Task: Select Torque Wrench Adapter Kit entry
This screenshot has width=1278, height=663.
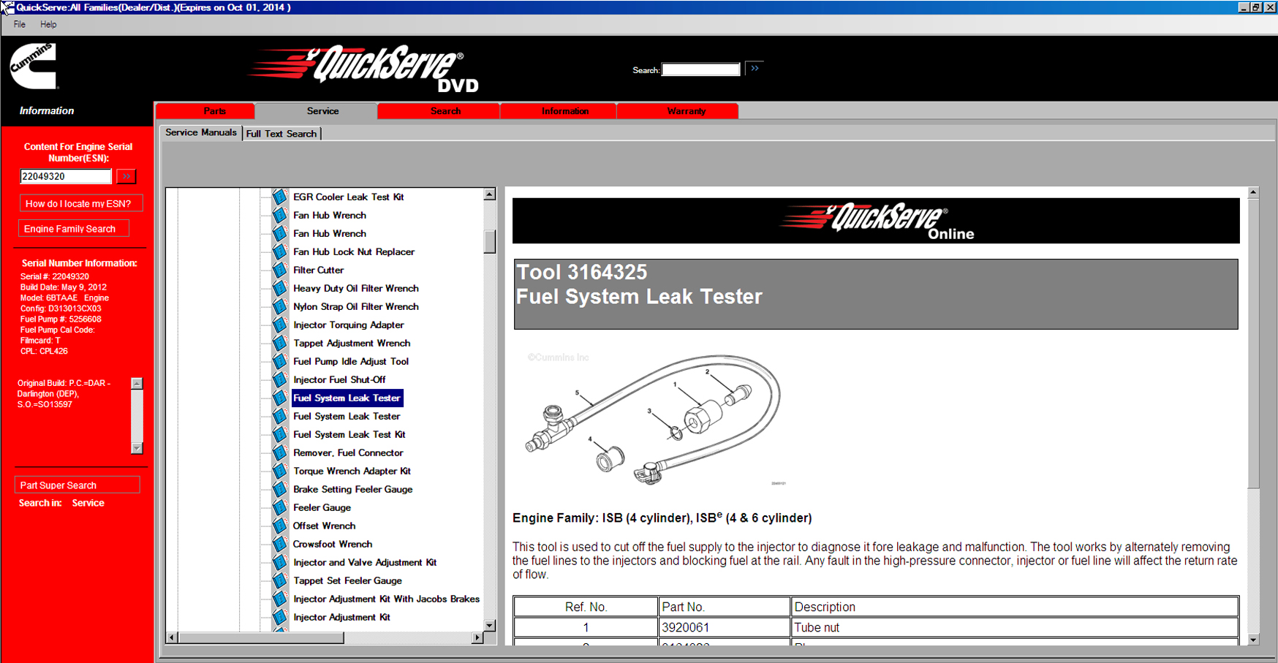Action: [352, 471]
